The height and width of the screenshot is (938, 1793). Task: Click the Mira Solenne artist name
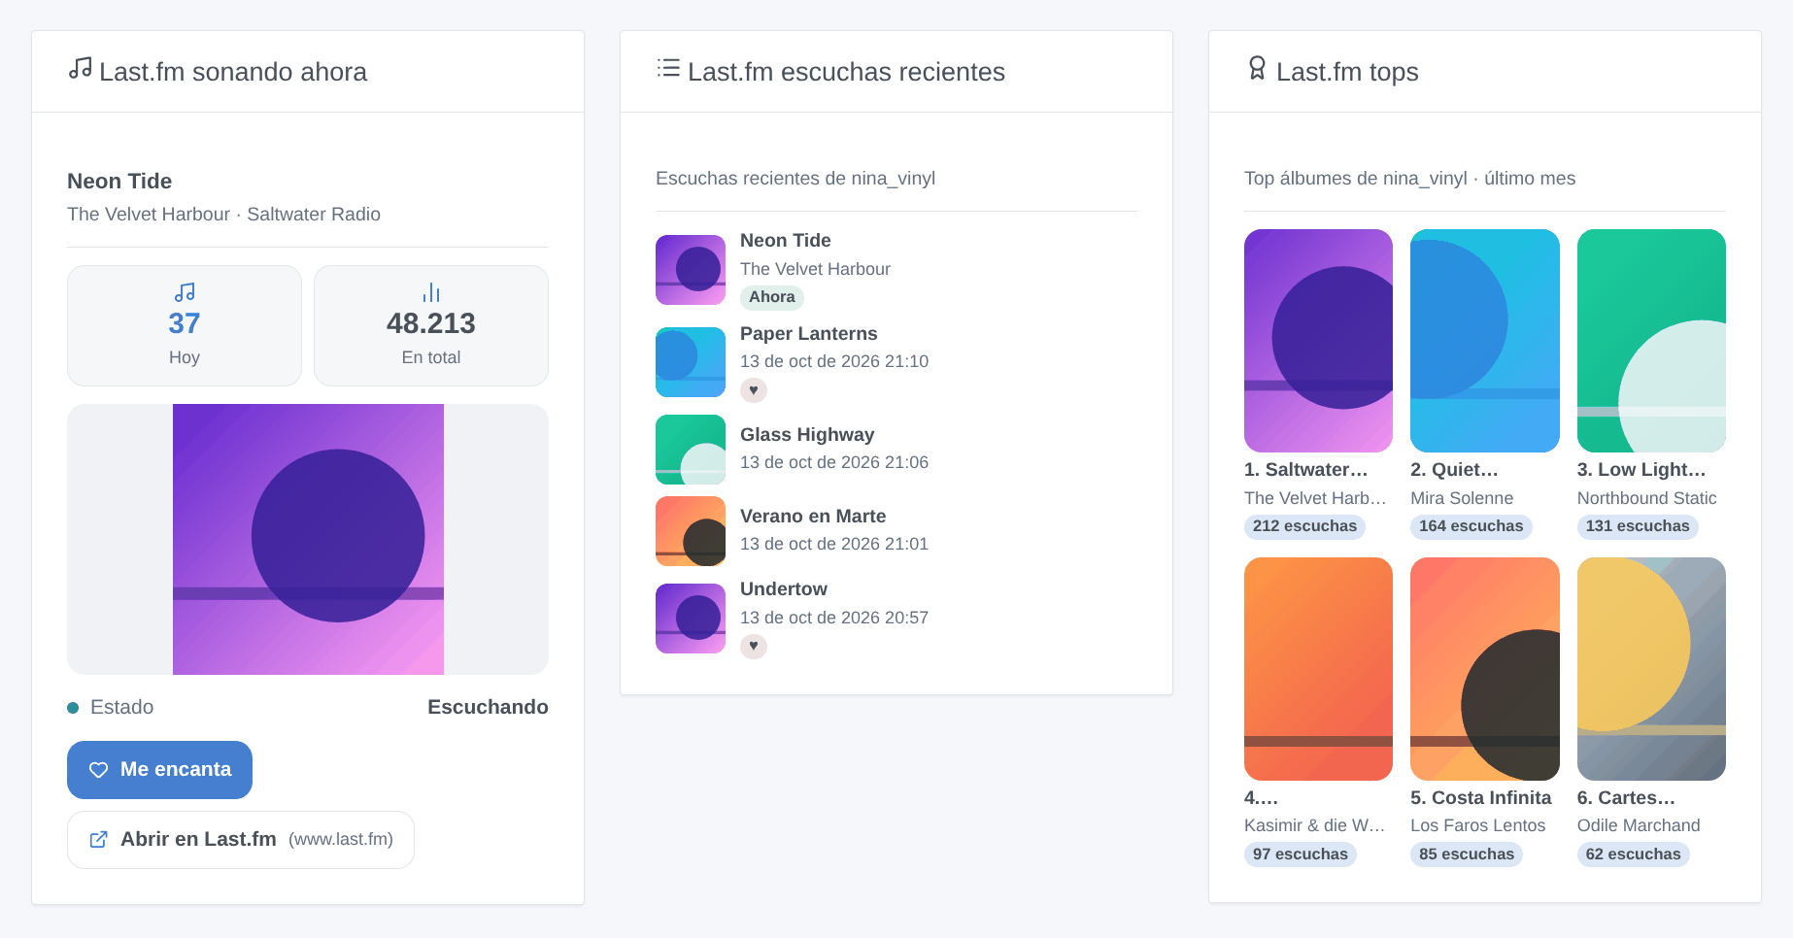(x=1462, y=498)
